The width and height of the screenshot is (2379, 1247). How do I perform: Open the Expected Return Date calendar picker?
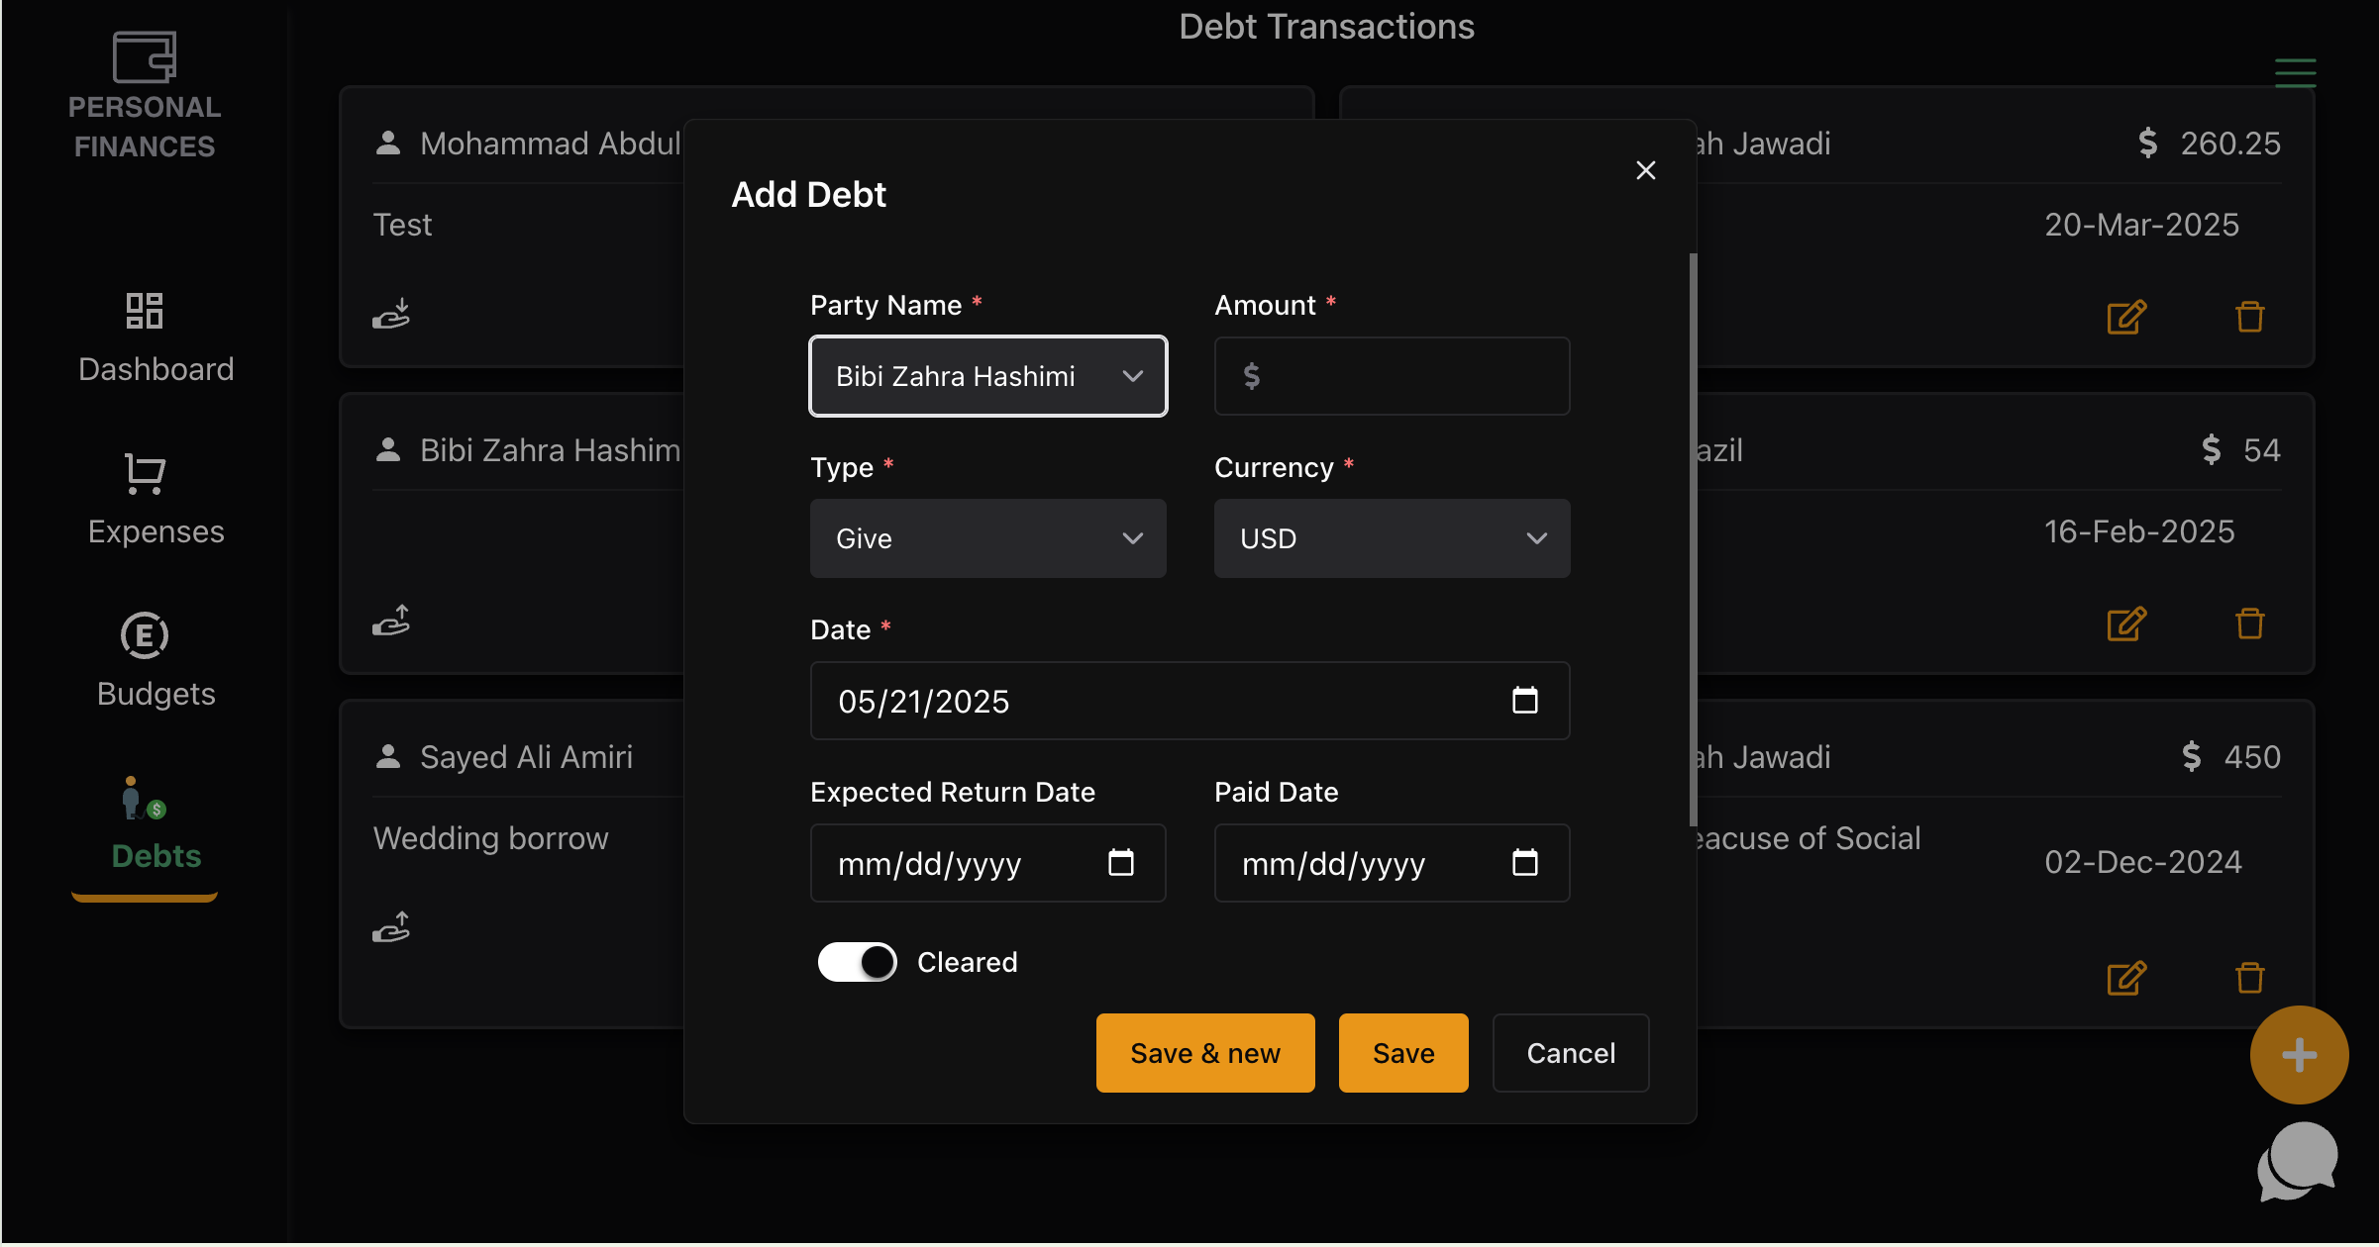click(1120, 863)
